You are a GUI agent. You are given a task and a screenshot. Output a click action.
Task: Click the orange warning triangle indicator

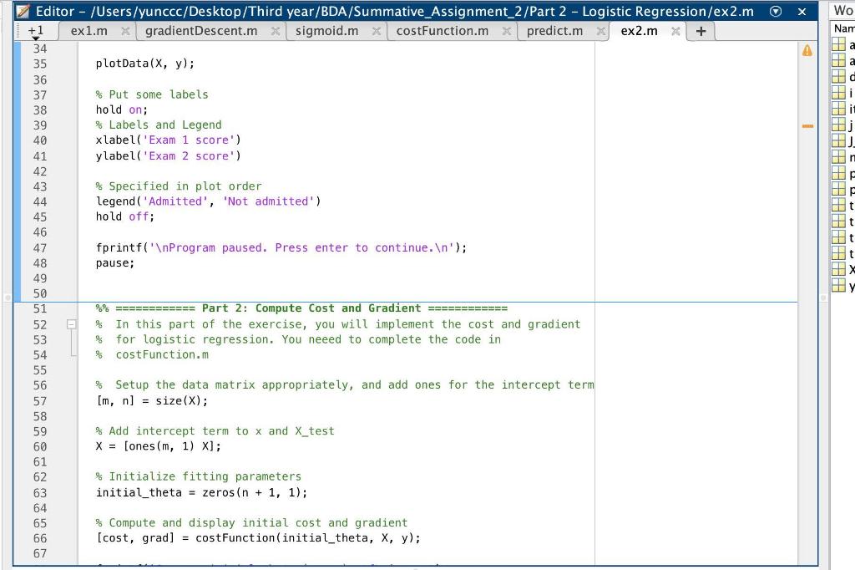tap(807, 50)
